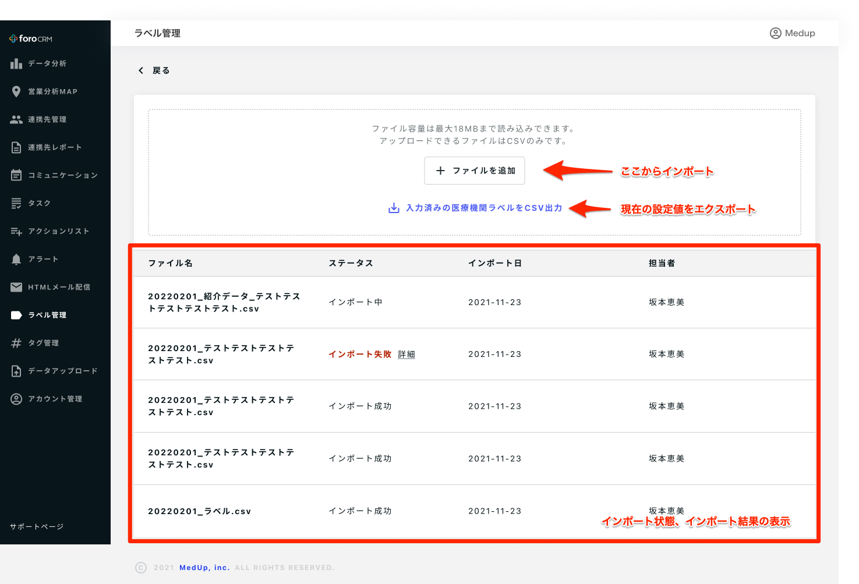
Task: Click the 連携先管理 people icon
Action: pos(16,119)
